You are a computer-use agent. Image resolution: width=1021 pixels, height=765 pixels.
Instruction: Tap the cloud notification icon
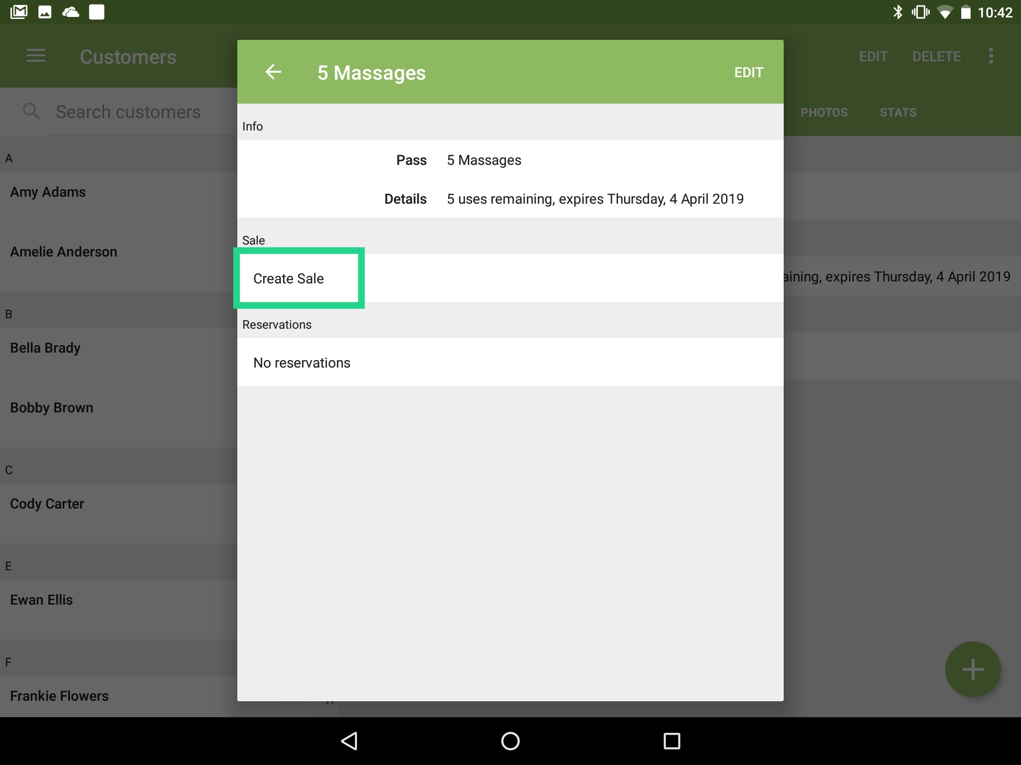tap(71, 12)
